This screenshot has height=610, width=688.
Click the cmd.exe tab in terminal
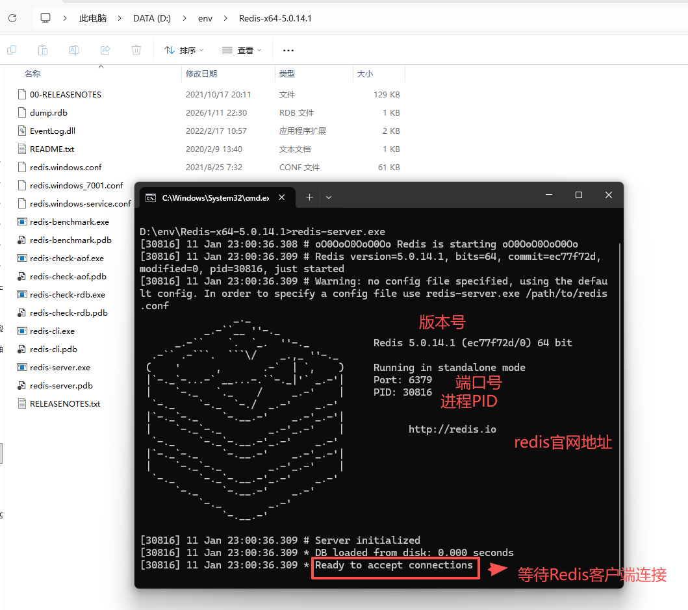(x=217, y=198)
